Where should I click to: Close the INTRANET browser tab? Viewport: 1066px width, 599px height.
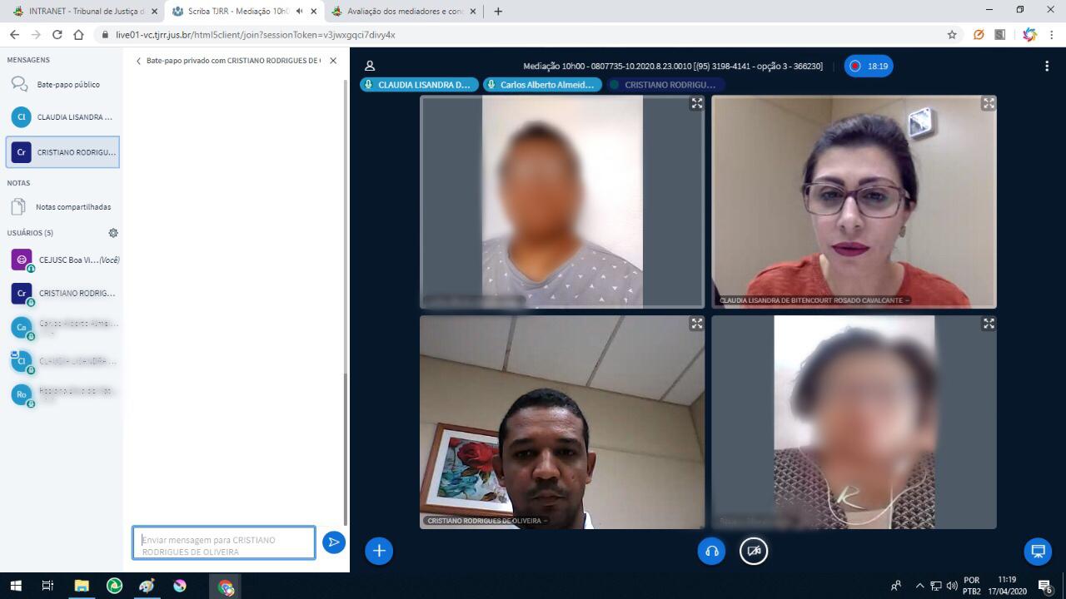click(154, 12)
